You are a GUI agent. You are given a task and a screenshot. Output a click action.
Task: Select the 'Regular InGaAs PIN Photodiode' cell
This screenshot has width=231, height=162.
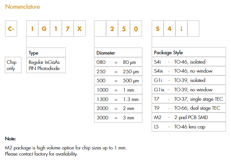coord(46,65)
